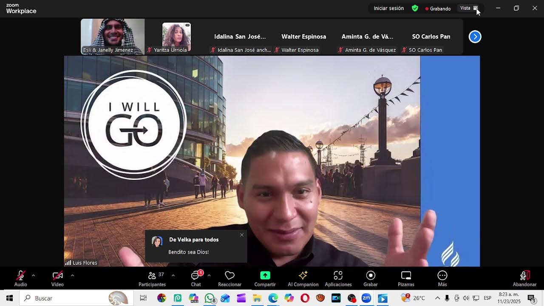This screenshot has height=306, width=544.
Task: Open the Reaccionar heart menu
Action: point(229,279)
